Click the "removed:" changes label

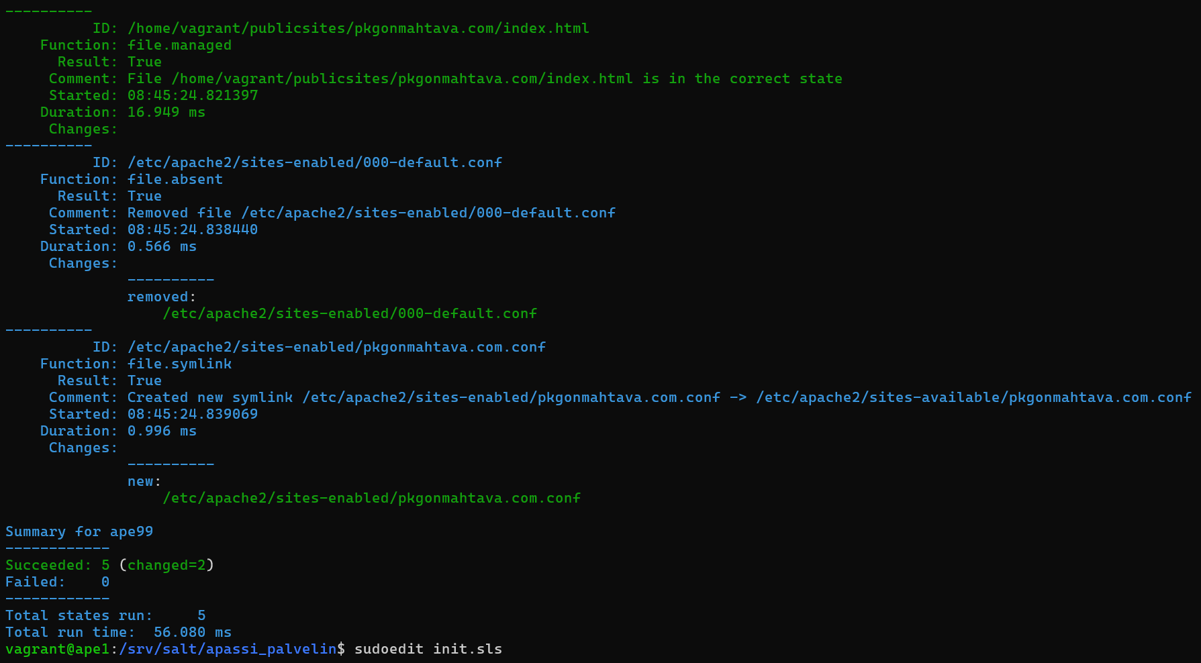(162, 297)
